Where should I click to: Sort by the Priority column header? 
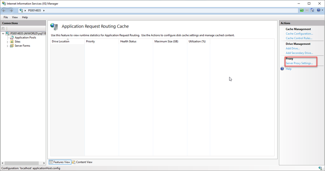click(102, 41)
